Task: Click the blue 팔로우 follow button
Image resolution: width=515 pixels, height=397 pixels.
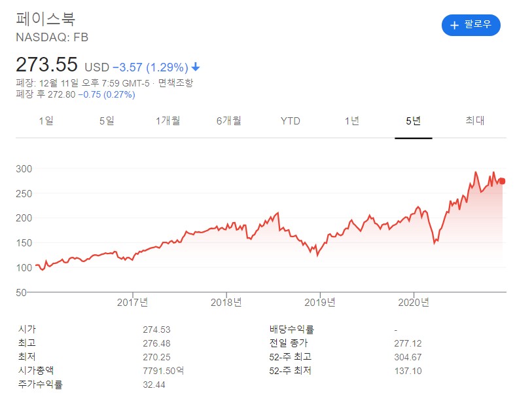Action: pyautogui.click(x=471, y=25)
